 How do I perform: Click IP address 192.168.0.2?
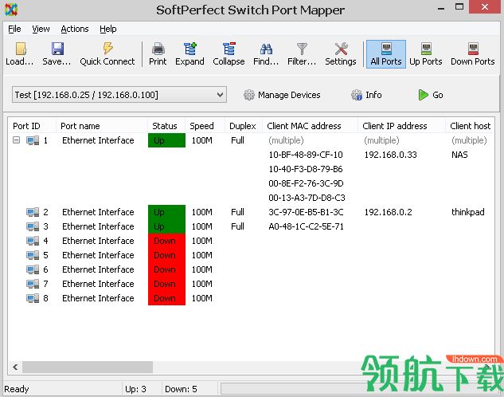(388, 212)
